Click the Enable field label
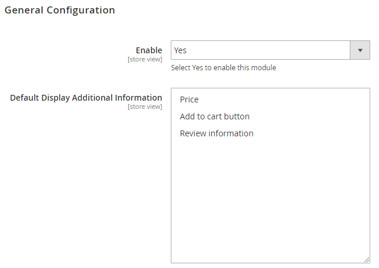This screenshot has width=379, height=268. point(149,50)
